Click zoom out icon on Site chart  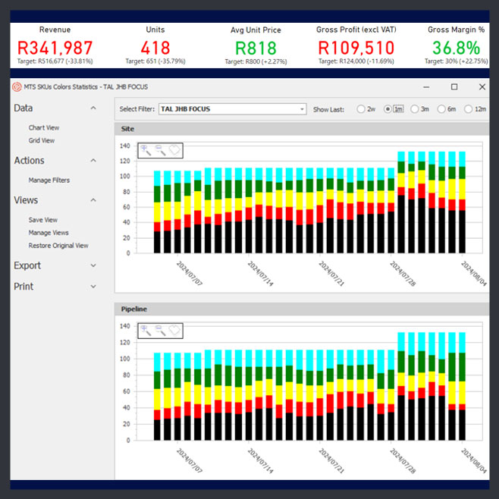[x=160, y=150]
